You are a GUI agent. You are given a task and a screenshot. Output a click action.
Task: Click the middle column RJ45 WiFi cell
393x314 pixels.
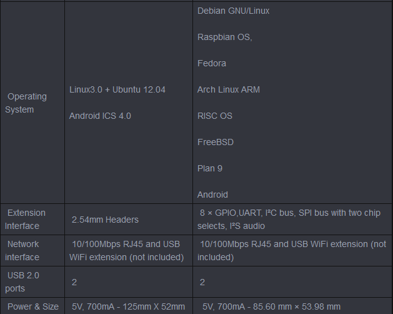[x=127, y=251]
